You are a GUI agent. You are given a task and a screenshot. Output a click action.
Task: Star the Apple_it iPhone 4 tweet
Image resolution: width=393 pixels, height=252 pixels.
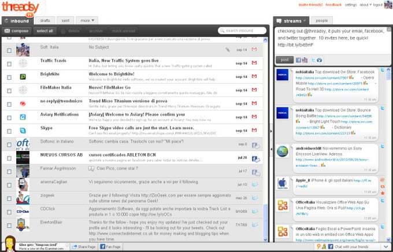tap(383, 193)
